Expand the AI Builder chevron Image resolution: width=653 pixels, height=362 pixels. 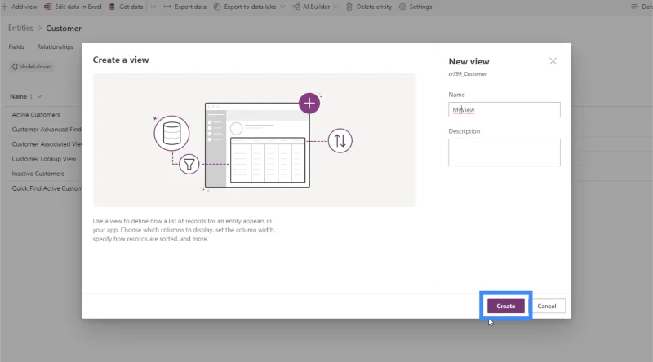[x=336, y=7]
